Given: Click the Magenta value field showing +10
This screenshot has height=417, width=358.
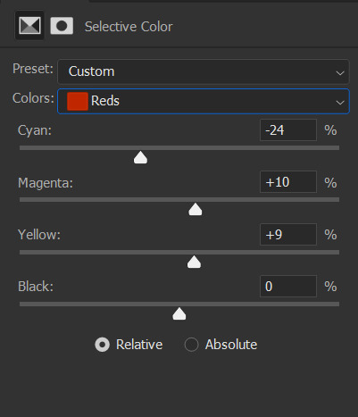Looking at the screenshot, I should pos(288,182).
